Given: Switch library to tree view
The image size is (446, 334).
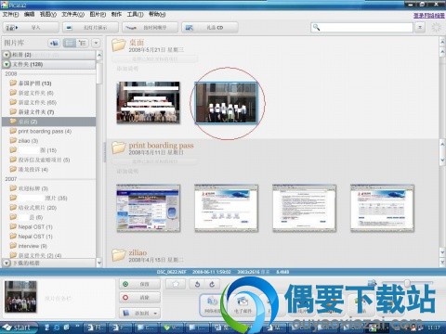Looking at the screenshot, I should [83, 43].
